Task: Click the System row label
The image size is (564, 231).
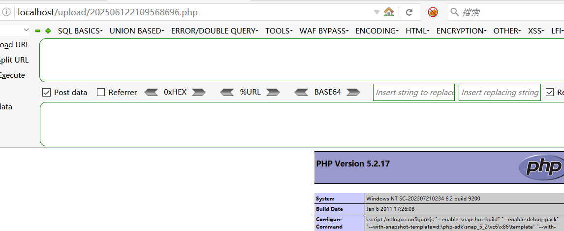Action: 325,198
